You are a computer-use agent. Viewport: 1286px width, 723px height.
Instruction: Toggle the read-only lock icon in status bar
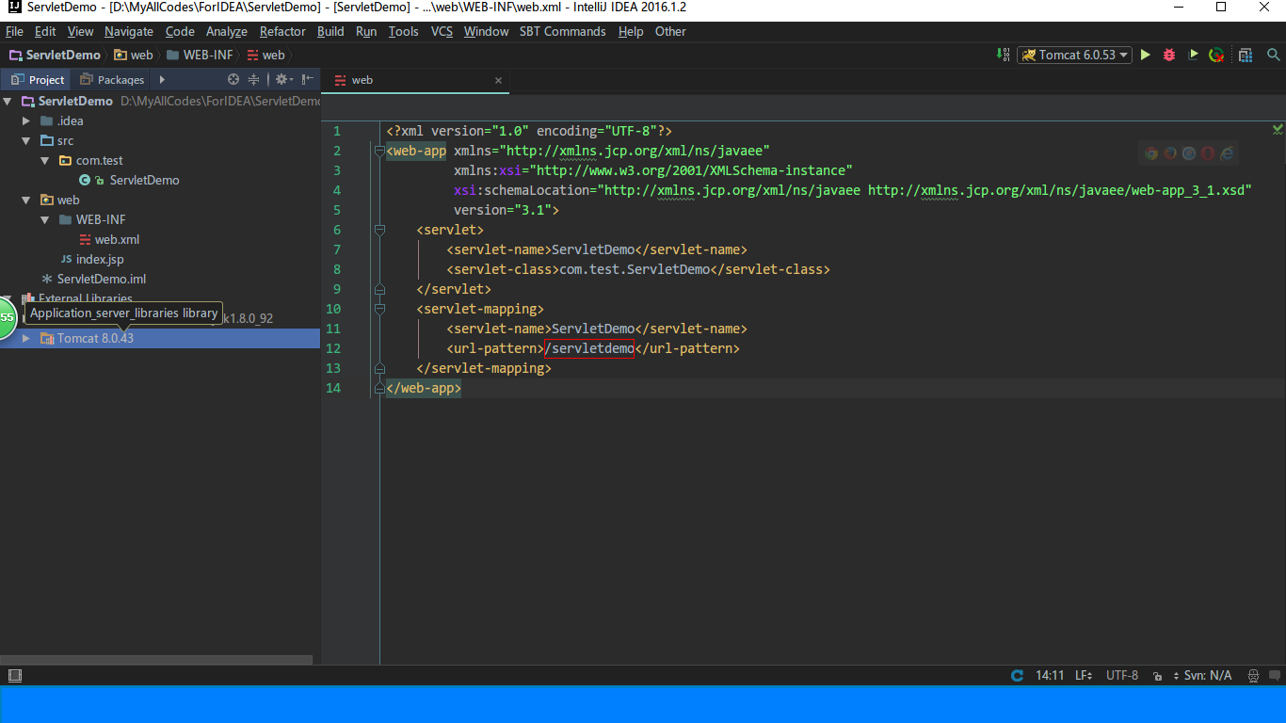(x=1157, y=676)
